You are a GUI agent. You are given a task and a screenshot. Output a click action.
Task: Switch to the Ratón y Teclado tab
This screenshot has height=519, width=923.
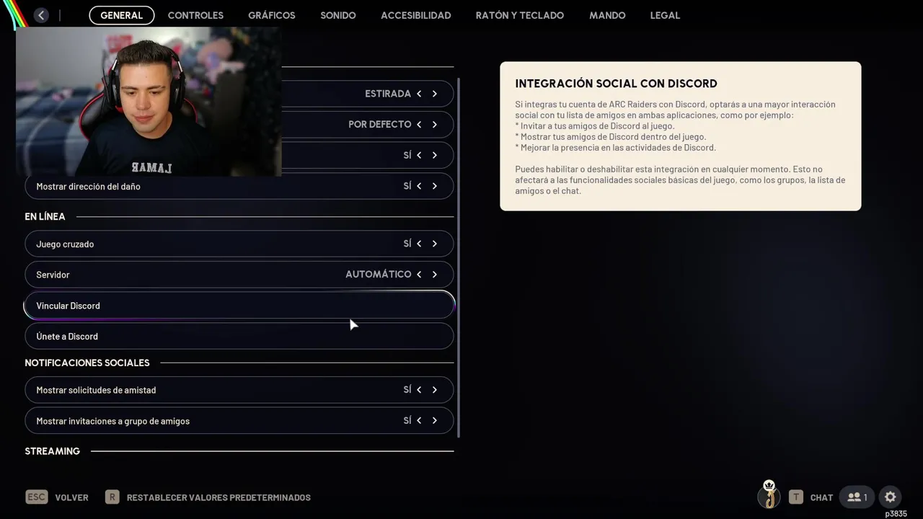tap(520, 15)
